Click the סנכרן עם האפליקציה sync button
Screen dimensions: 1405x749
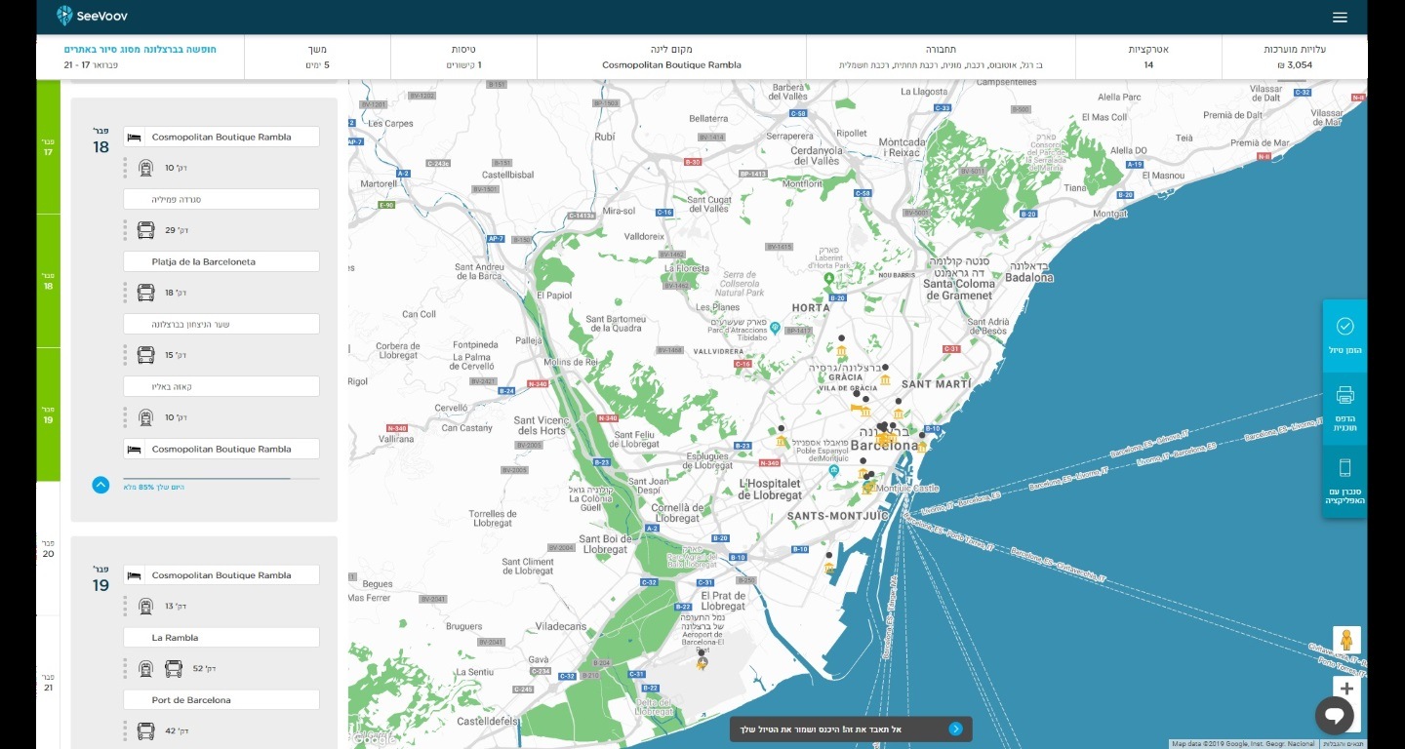[x=1345, y=482]
